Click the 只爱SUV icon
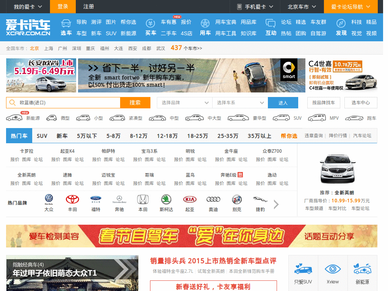The image size is (388, 291). 303,269
